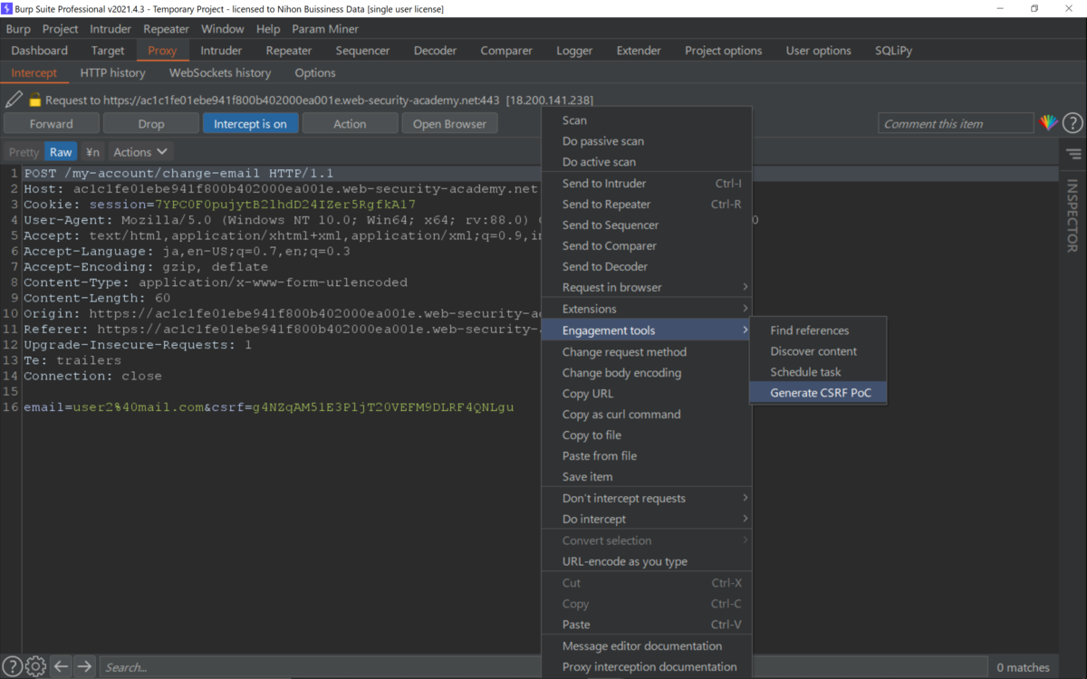Click the Comment this item field
The image size is (1087, 679).
point(956,123)
